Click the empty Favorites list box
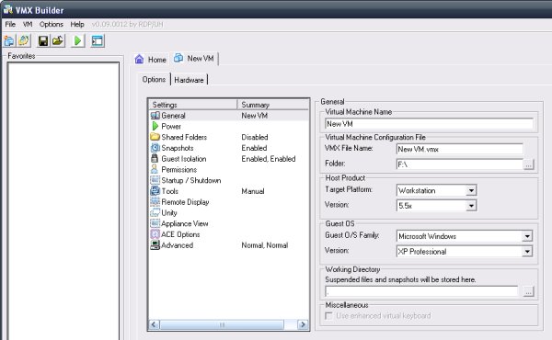The image size is (552, 340). click(63, 201)
